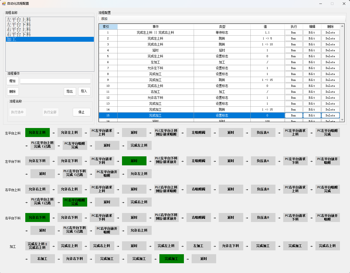
Task: Export the flow using the 导出 button
Action: click(x=70, y=91)
